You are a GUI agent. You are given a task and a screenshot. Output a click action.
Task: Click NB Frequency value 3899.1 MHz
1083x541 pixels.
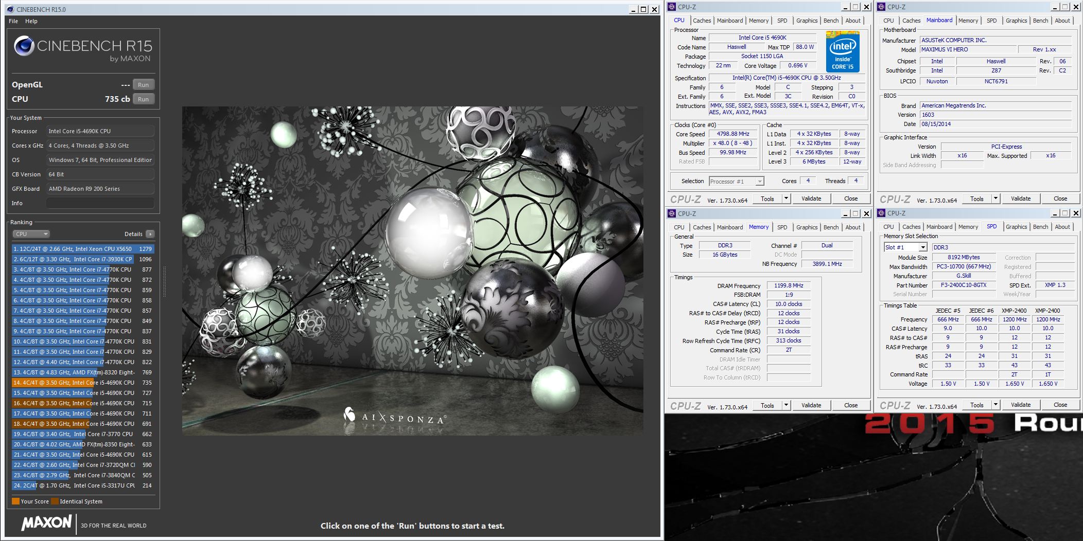click(x=827, y=264)
